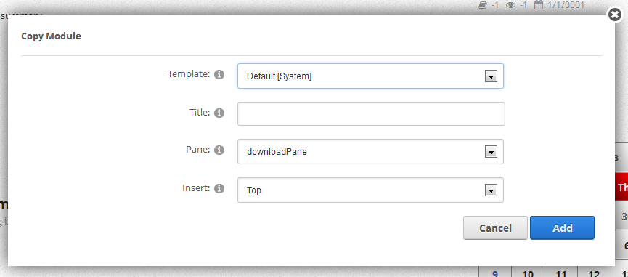Show help info for Insert field
This screenshot has width=628, height=277.
pos(219,189)
